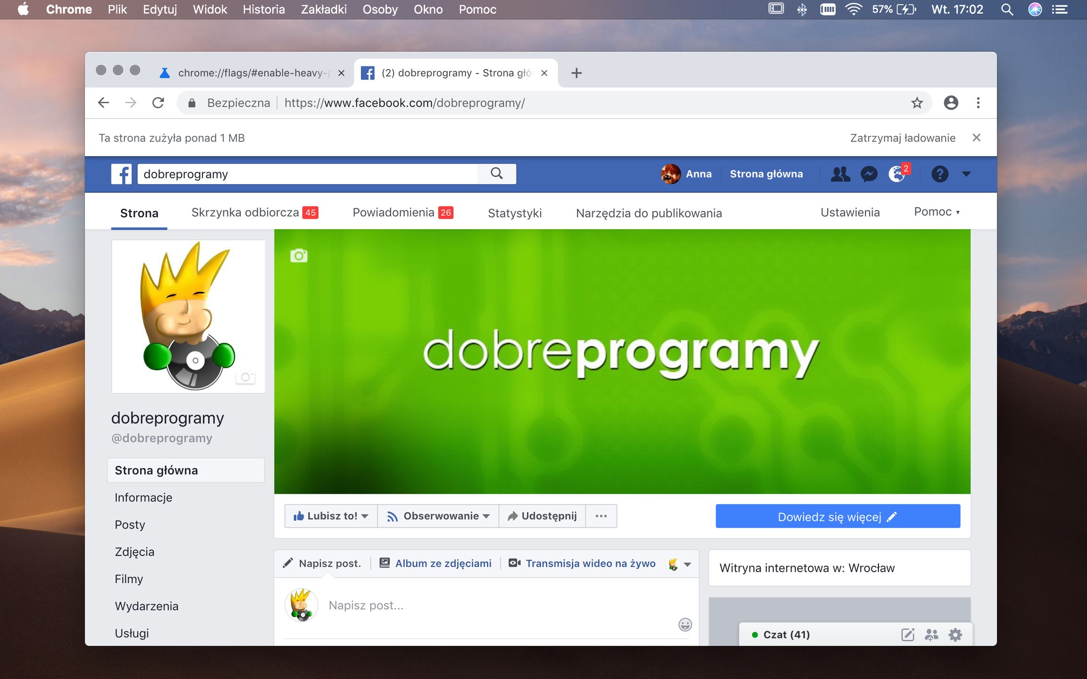Click Zatrzymaj ładowanie link
Screen dimensions: 1087x679
pos(903,138)
